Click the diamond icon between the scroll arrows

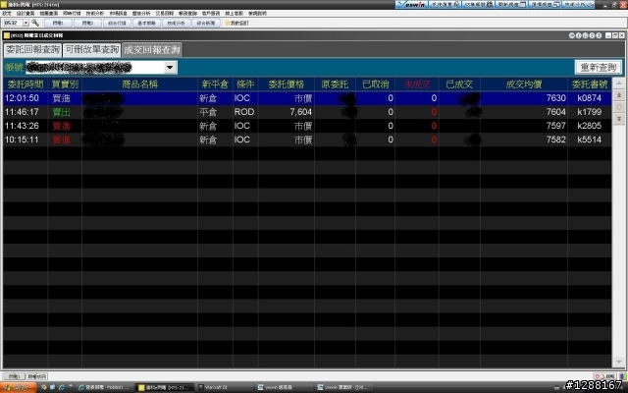tap(619, 107)
